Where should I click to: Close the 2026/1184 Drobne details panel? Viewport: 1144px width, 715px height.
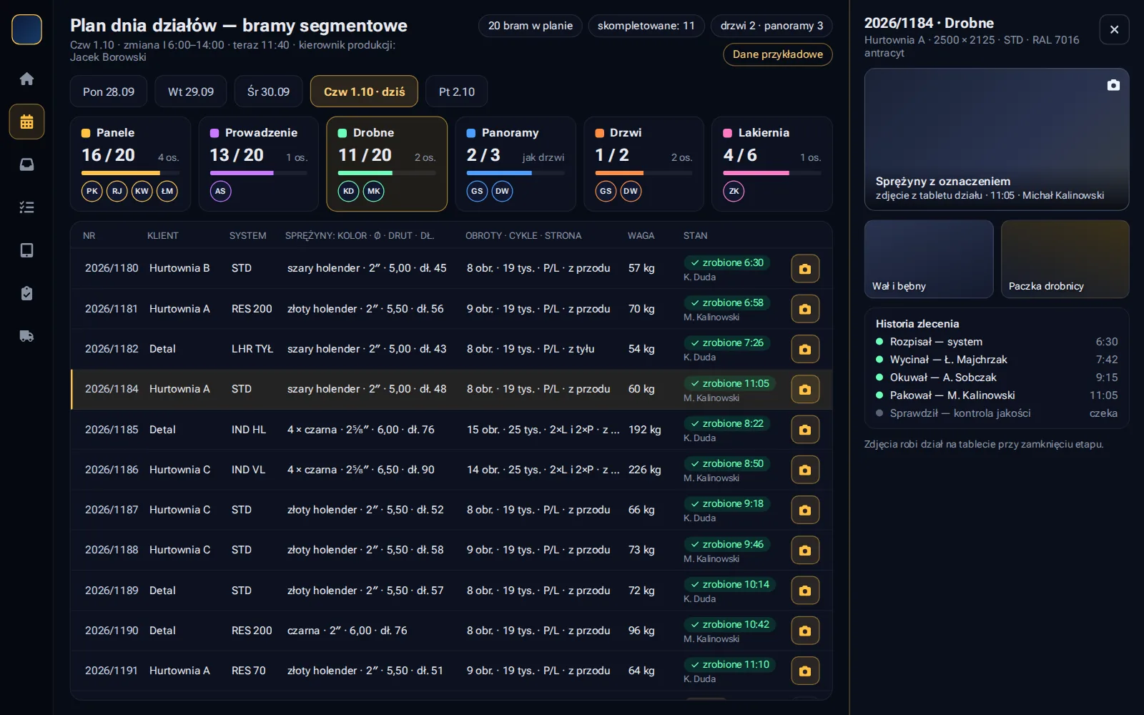click(1114, 29)
